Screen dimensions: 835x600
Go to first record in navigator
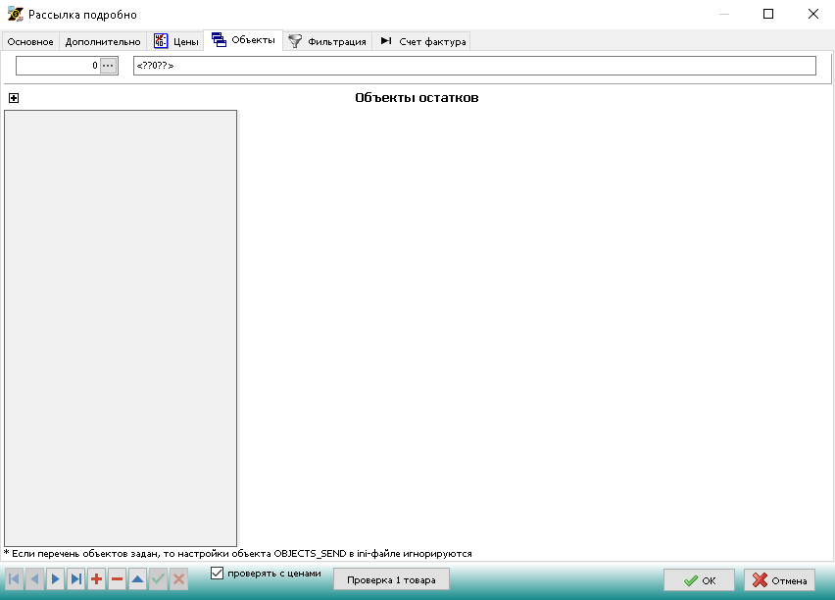tap(15, 579)
